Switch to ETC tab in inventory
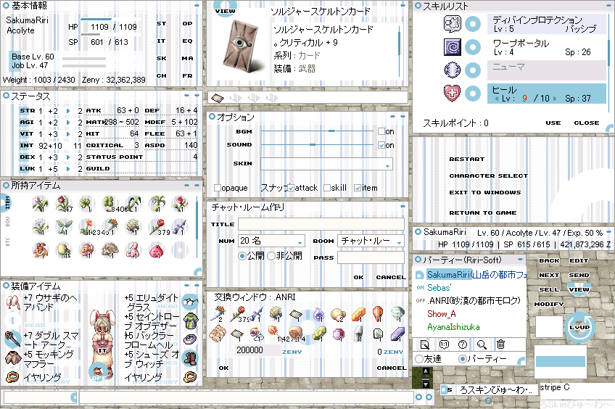The width and height of the screenshot is (615, 409). click(7, 241)
